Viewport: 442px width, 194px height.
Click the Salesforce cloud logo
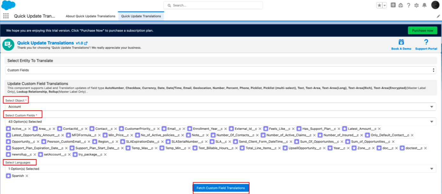tap(8, 5)
